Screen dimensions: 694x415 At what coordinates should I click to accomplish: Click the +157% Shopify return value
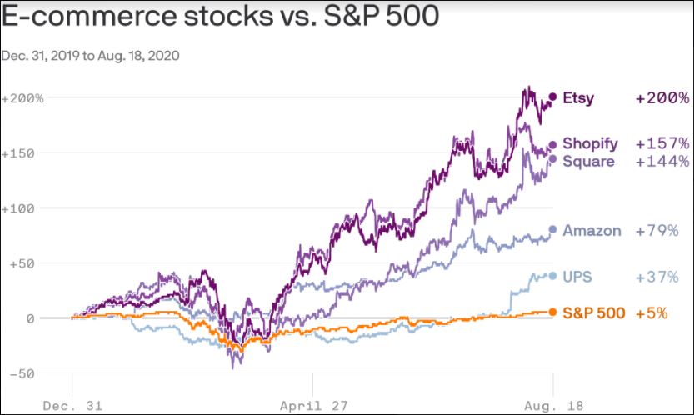pyautogui.click(x=662, y=143)
